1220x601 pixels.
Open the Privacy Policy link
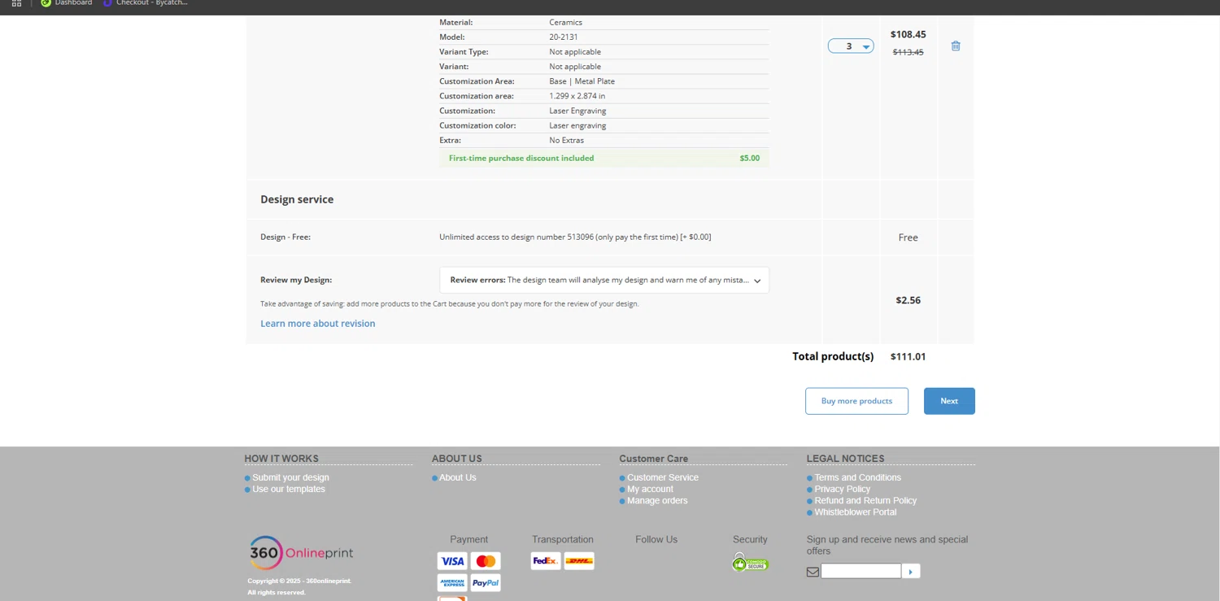[x=843, y=489]
